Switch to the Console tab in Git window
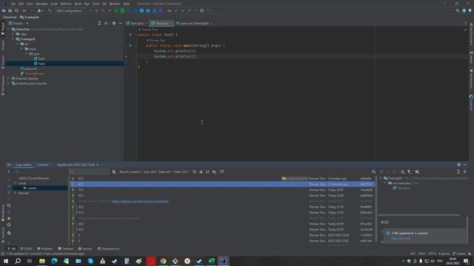 click(43, 165)
